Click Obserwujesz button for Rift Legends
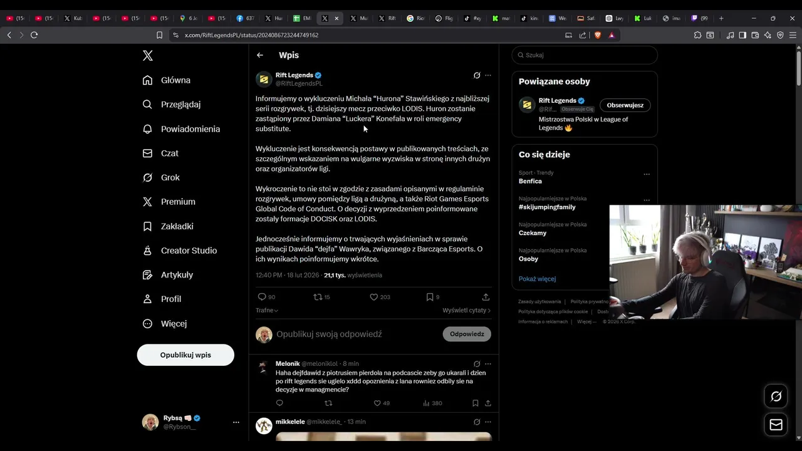This screenshot has height=451, width=802. pos(625,105)
